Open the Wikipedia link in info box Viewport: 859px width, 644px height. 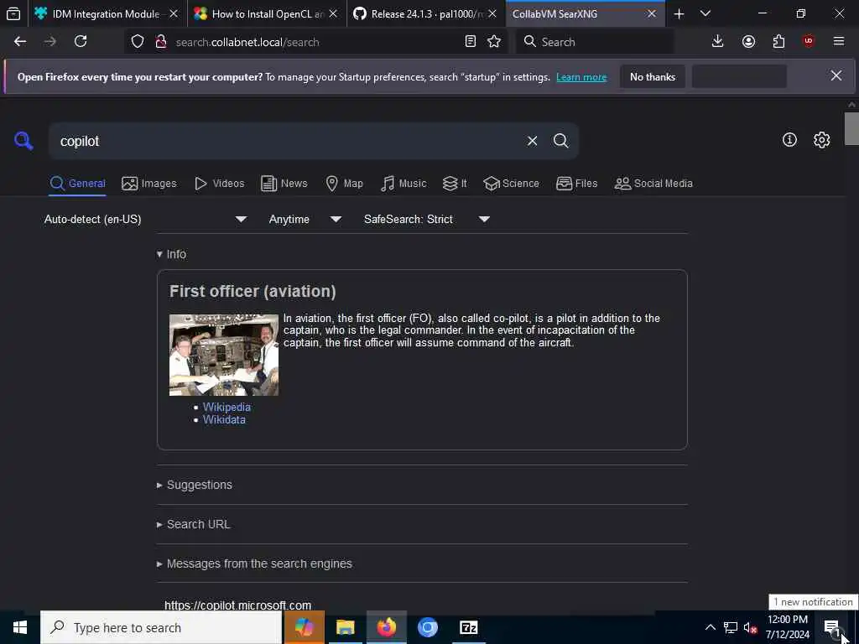click(226, 408)
